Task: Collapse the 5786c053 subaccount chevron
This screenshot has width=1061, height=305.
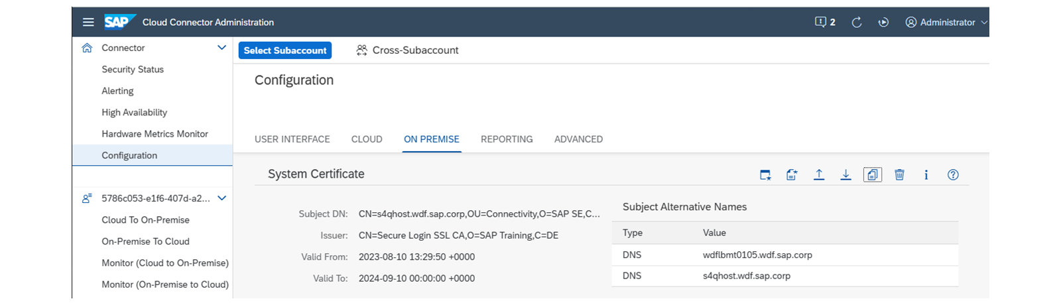Action: point(221,198)
